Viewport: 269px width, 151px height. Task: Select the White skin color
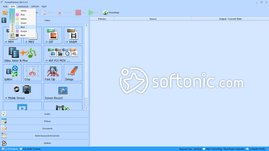[x=25, y=11]
